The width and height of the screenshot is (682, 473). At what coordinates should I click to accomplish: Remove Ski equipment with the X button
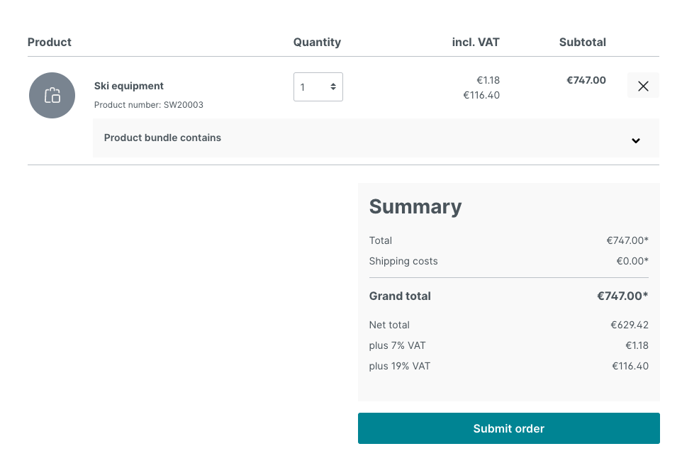[643, 86]
